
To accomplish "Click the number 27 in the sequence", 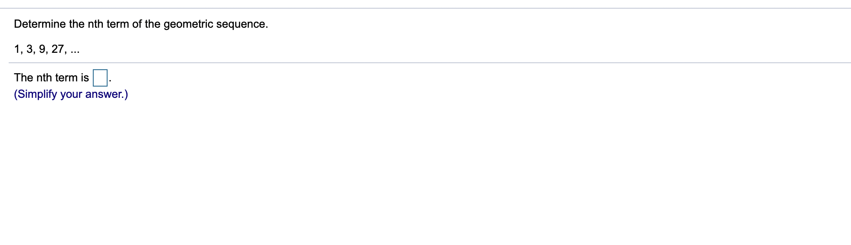I will point(58,49).
